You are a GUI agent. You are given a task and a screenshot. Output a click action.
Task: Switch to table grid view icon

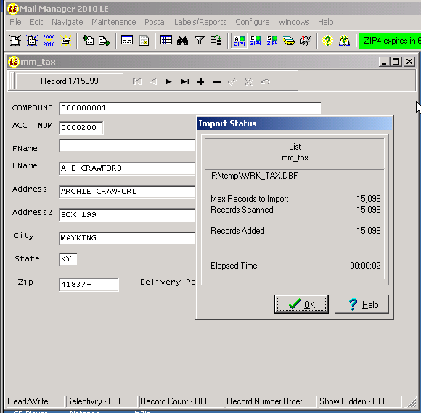pyautogui.click(x=166, y=41)
